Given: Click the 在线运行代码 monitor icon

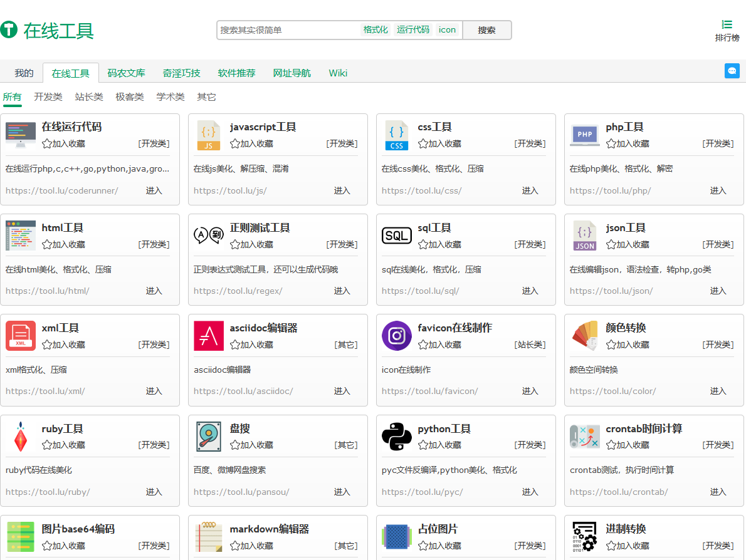Looking at the screenshot, I should pos(21,135).
